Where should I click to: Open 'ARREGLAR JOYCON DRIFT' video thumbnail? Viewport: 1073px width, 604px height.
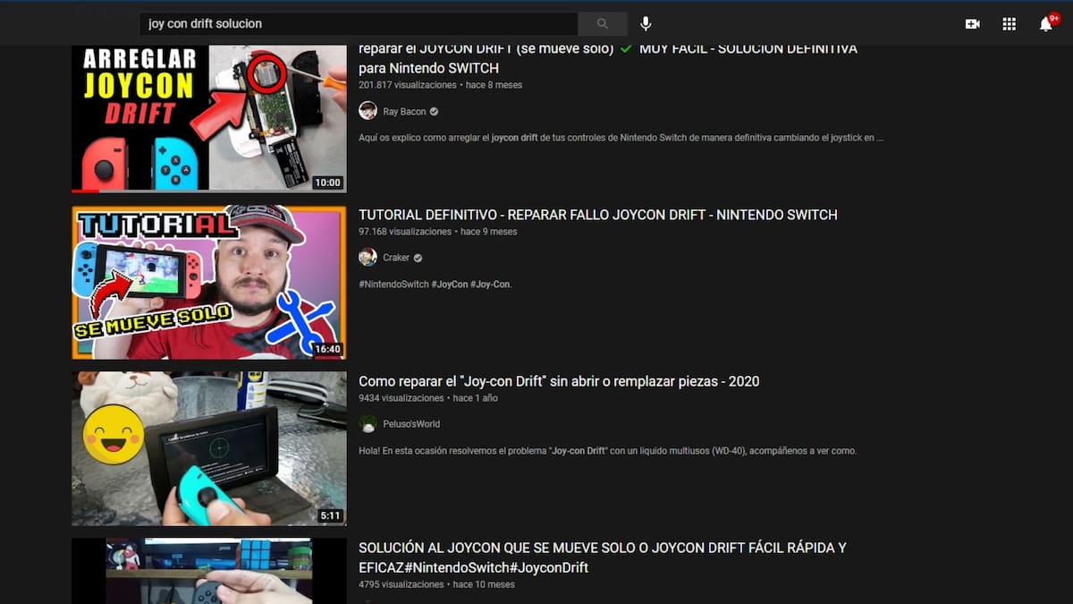point(209,118)
